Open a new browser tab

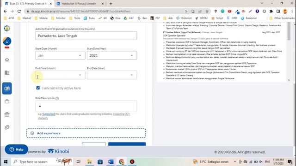pyautogui.click(x=111, y=4)
